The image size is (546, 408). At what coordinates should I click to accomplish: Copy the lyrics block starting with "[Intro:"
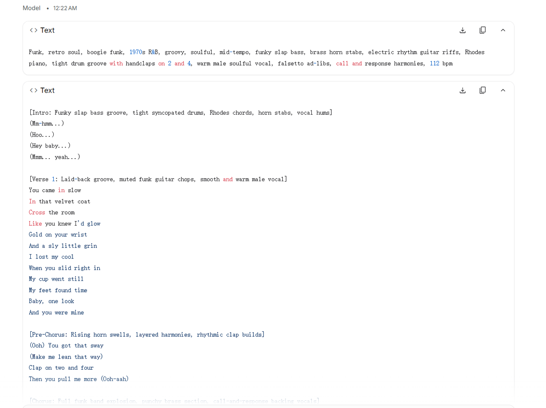(x=482, y=90)
